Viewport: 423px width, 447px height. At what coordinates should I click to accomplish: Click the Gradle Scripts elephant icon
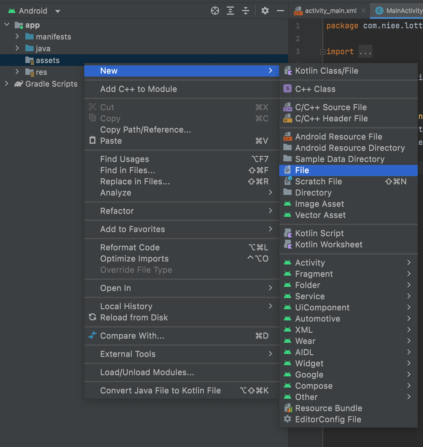(19, 84)
